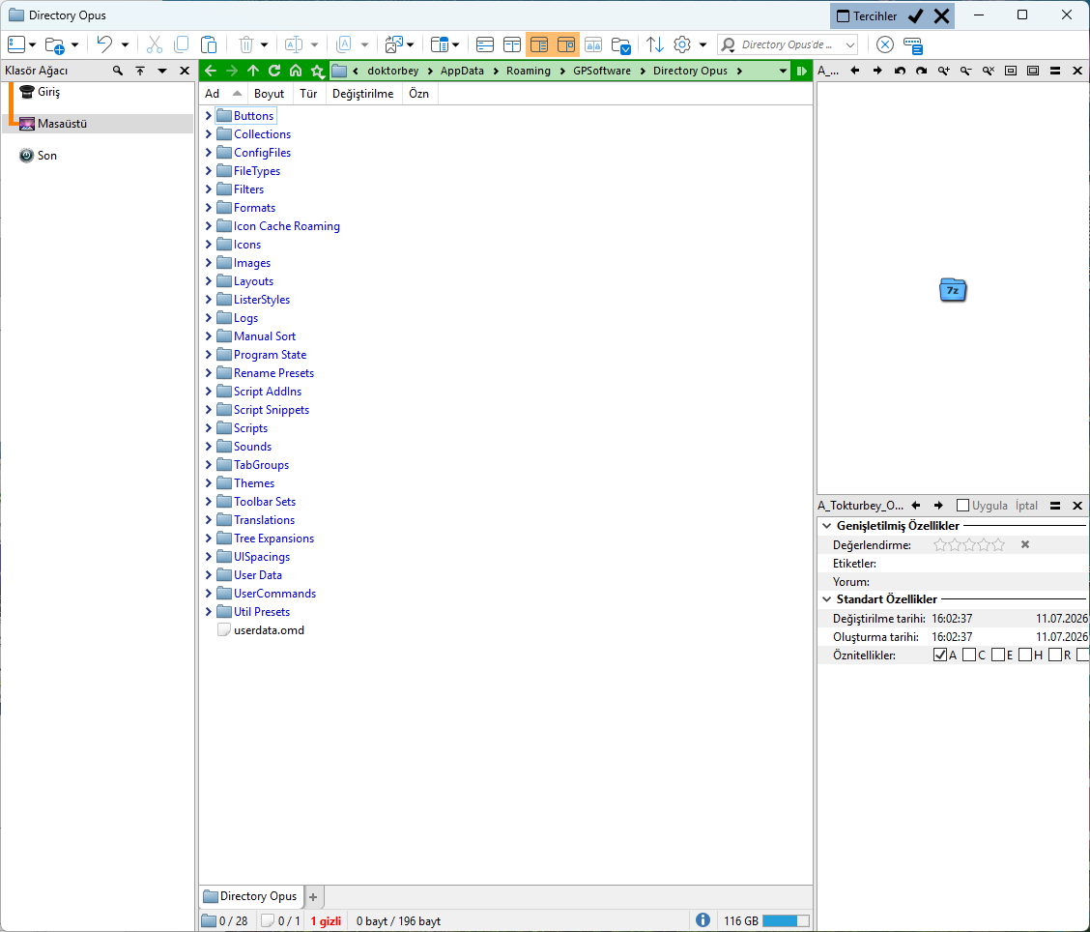Image resolution: width=1090 pixels, height=932 pixels.
Task: Expand the Scripts folder chevron
Action: pyautogui.click(x=208, y=427)
